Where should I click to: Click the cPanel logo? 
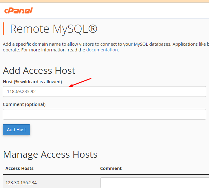(x=19, y=10)
